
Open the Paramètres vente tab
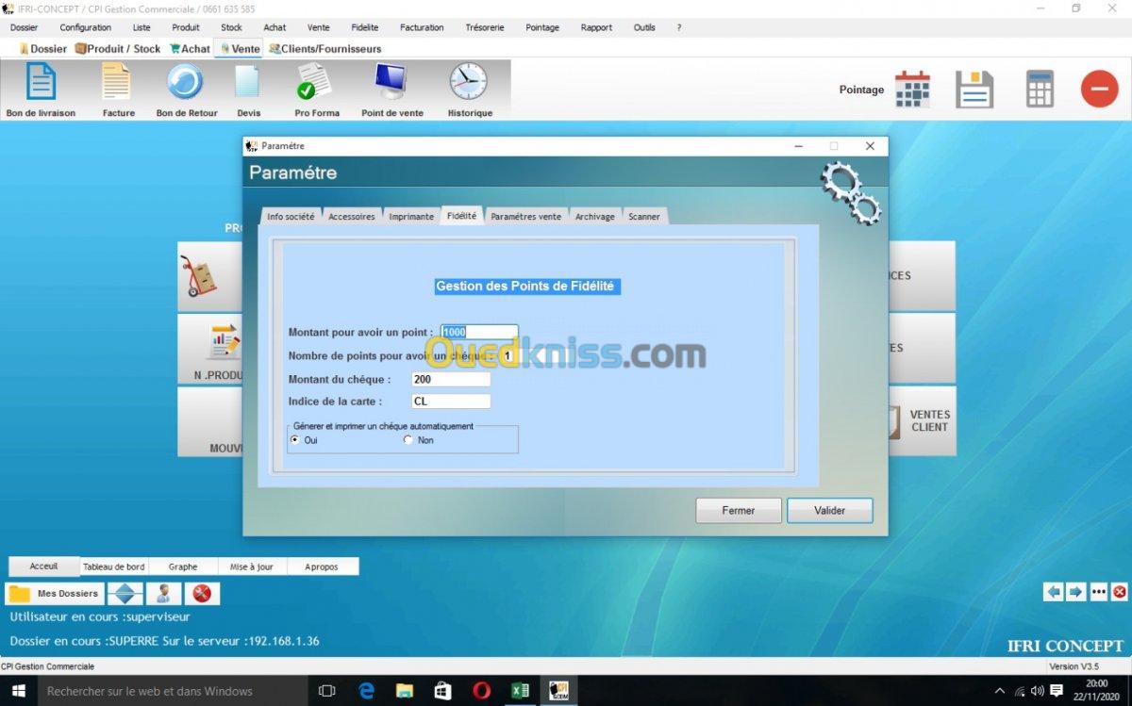pyautogui.click(x=525, y=217)
